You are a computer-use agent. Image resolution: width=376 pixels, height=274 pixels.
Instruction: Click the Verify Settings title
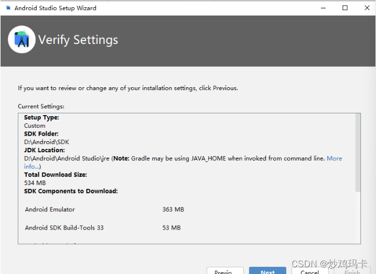click(x=78, y=40)
